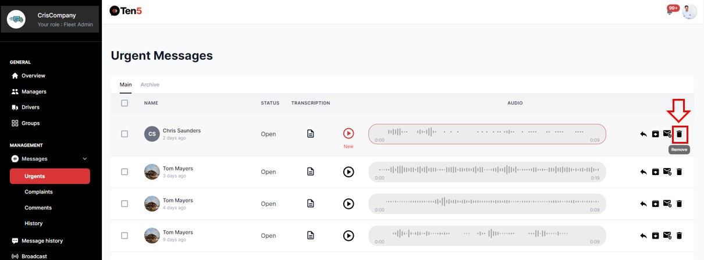Go to the Drivers page
The image size is (704, 260).
tap(30, 108)
